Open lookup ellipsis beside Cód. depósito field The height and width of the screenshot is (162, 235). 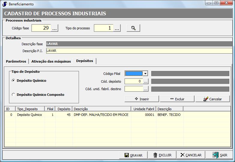point(146,81)
